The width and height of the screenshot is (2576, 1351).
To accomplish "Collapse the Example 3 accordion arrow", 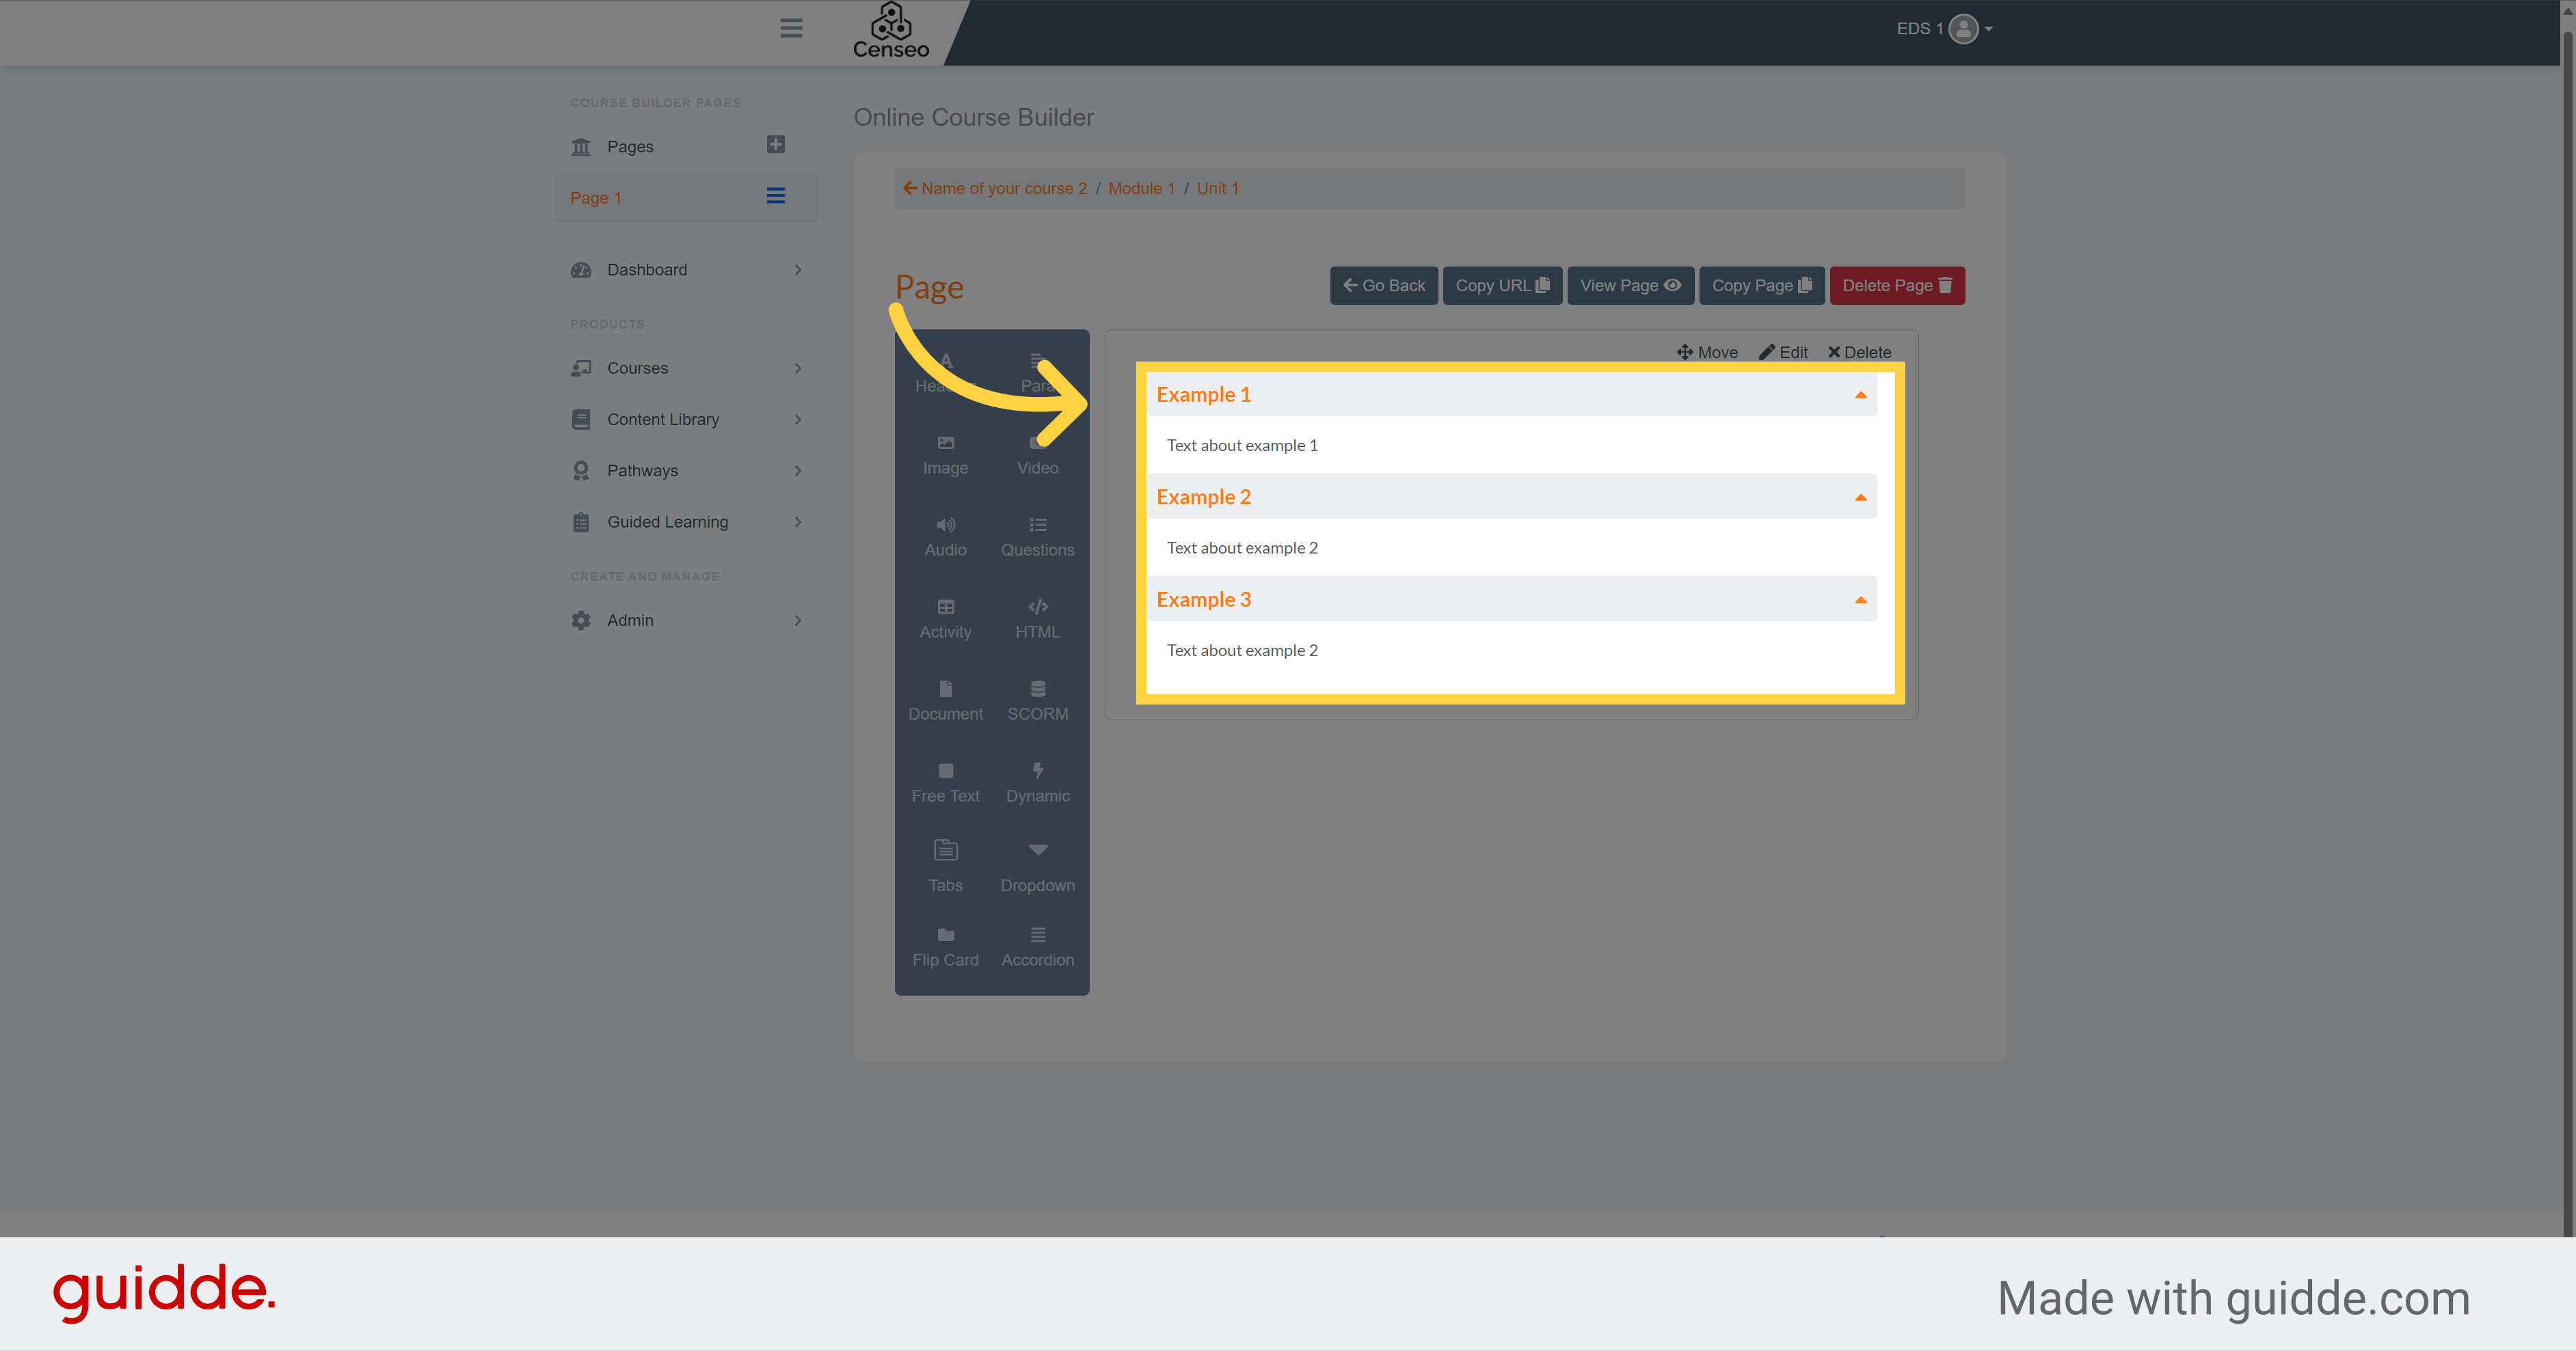I will (1860, 601).
